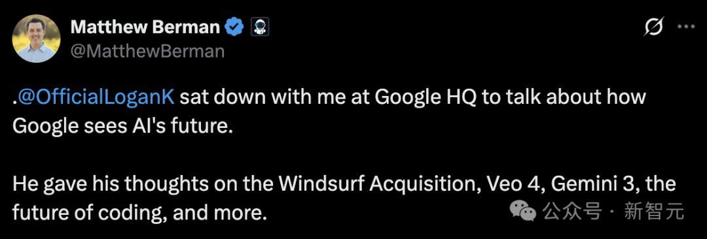Click the 公众号 watermark label
Viewport: 707px width, 239px height.
pos(572,211)
